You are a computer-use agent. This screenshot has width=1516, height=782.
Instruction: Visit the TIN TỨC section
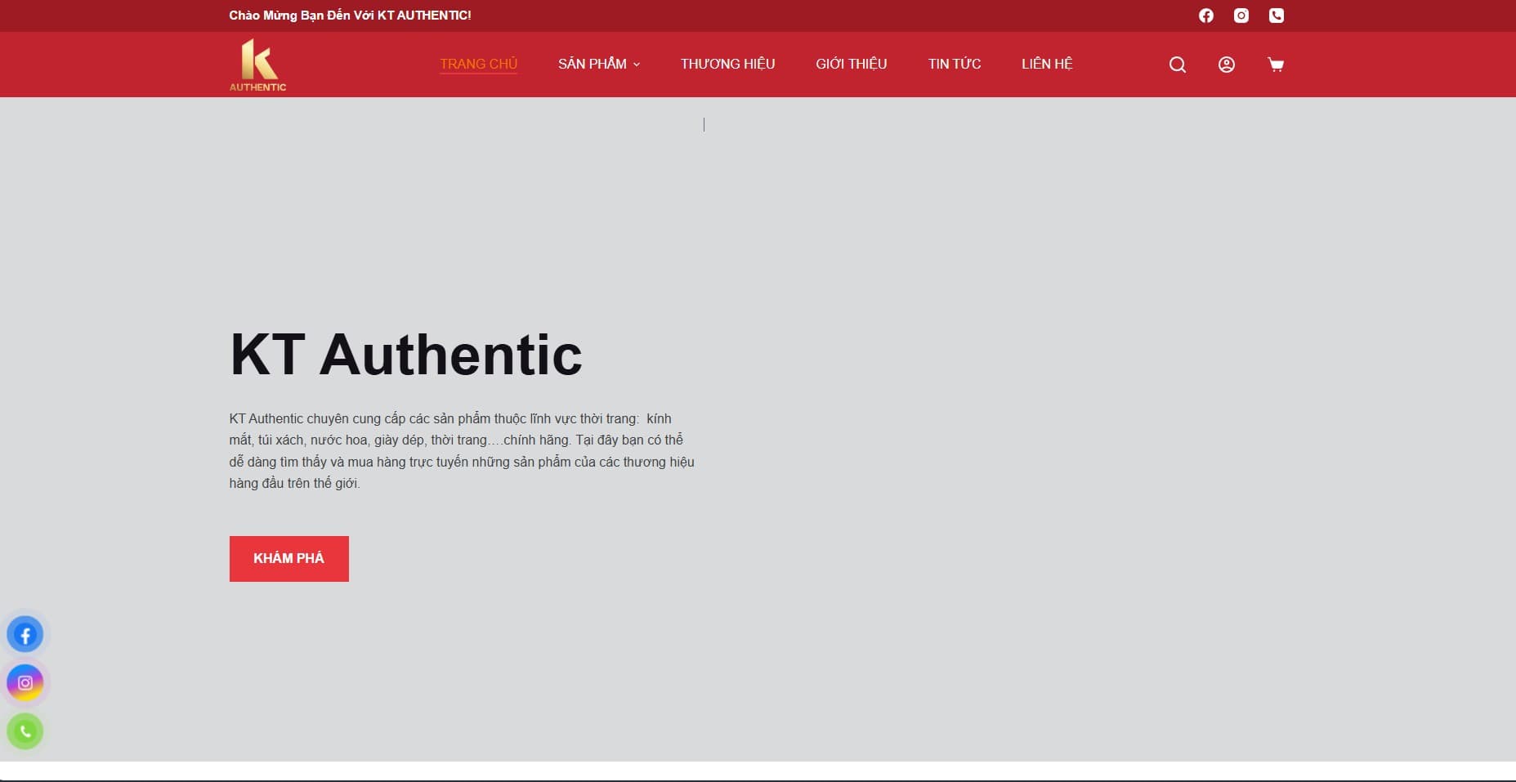pyautogui.click(x=953, y=64)
